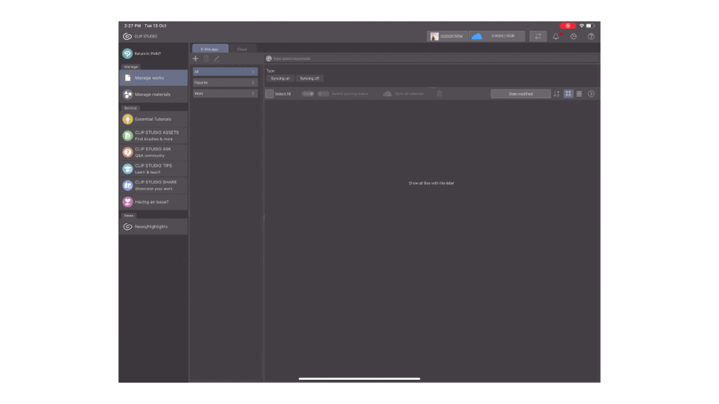
Task: Open the Having an issue? page
Action: pyautogui.click(x=154, y=202)
